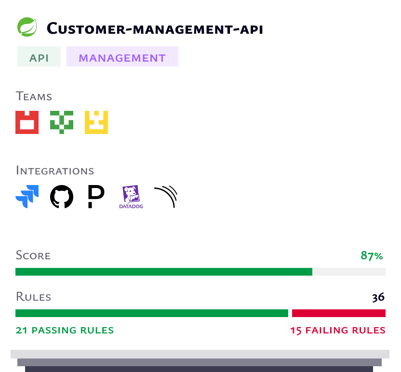
Task: Select the API tag
Action: click(39, 58)
